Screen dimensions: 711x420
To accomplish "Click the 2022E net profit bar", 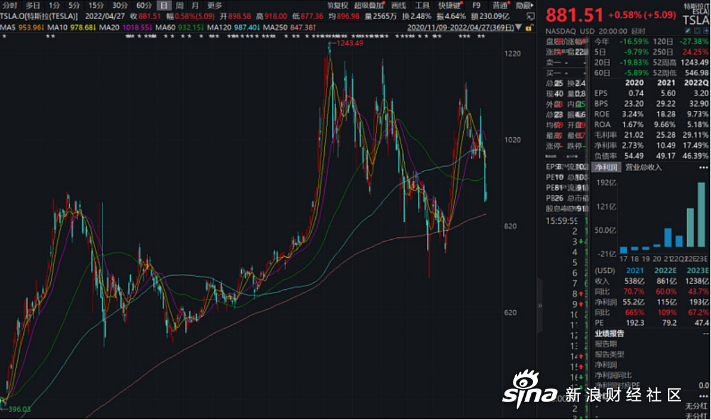I will (x=690, y=227).
